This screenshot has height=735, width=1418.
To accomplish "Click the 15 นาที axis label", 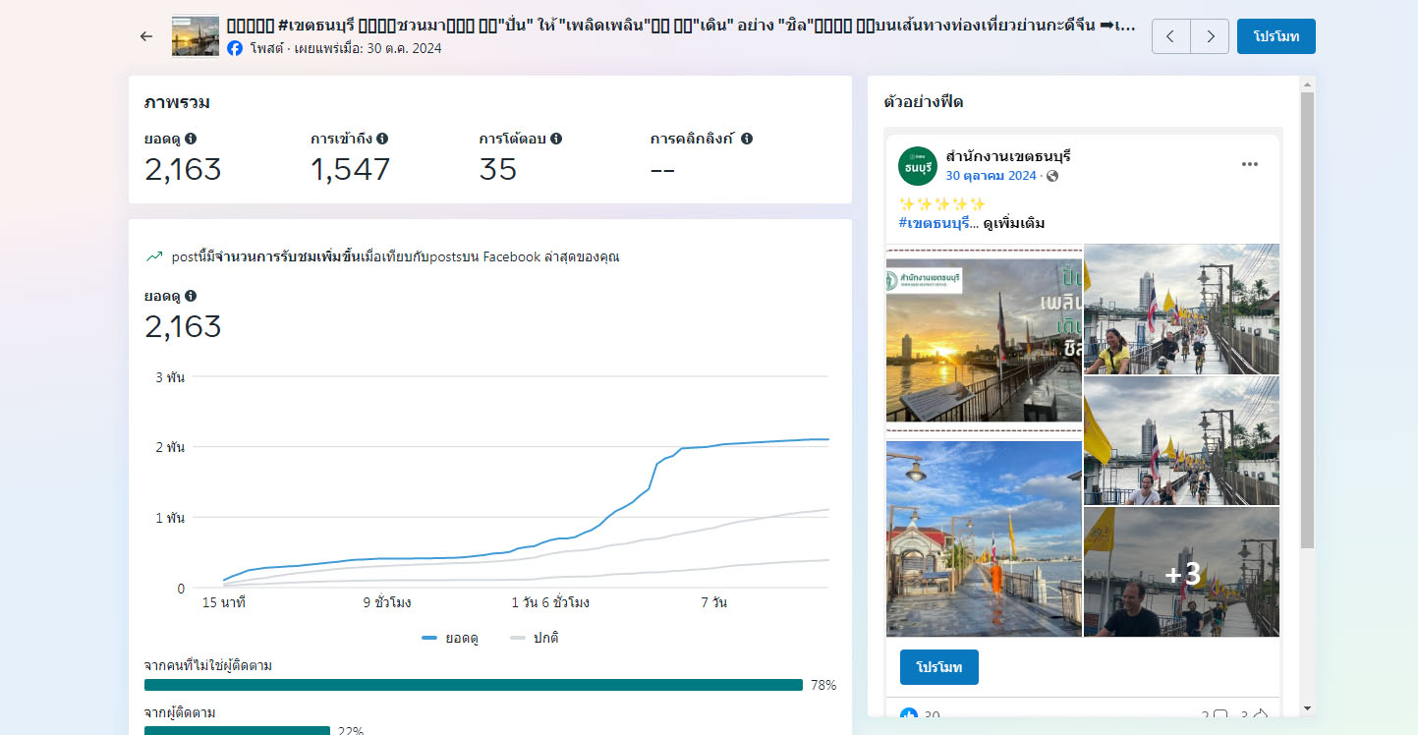I will pyautogui.click(x=224, y=602).
